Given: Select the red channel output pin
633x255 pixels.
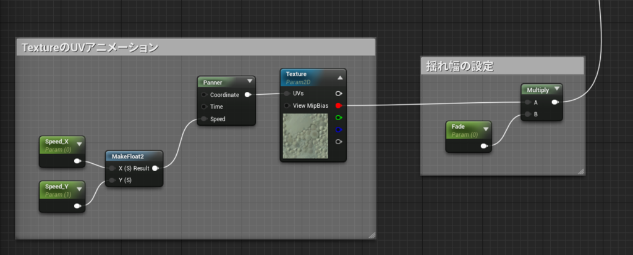Looking at the screenshot, I should (339, 106).
